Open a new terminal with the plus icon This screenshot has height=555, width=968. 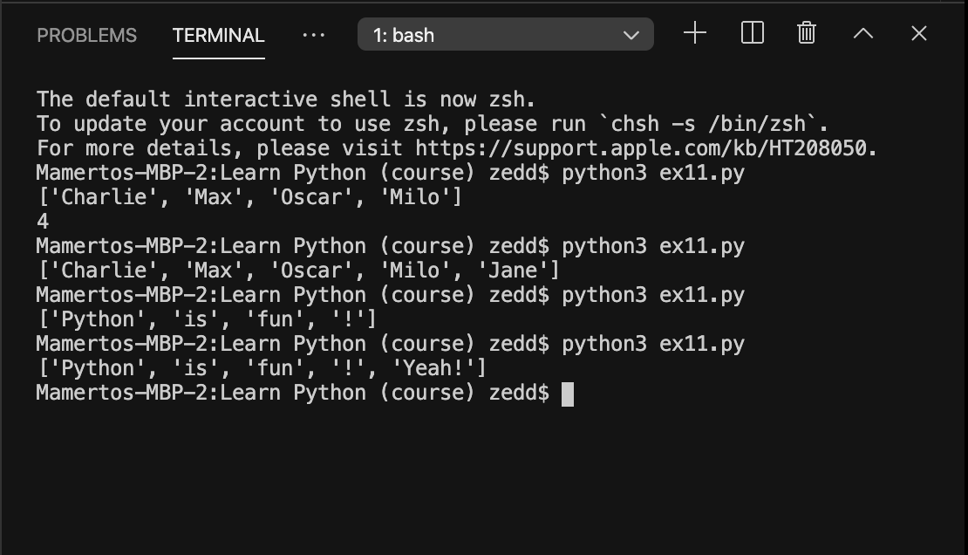695,33
